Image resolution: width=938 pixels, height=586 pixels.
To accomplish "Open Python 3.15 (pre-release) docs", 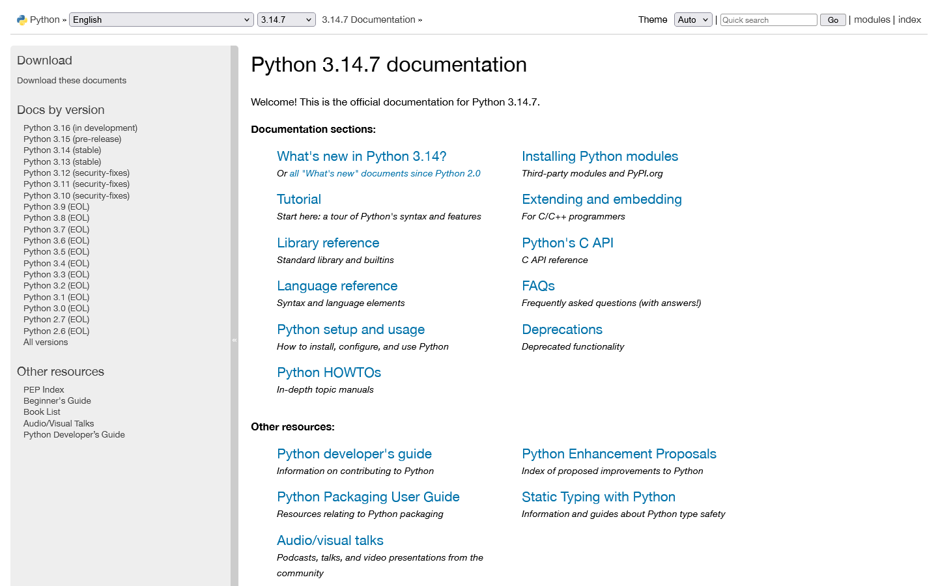I will click(72, 139).
